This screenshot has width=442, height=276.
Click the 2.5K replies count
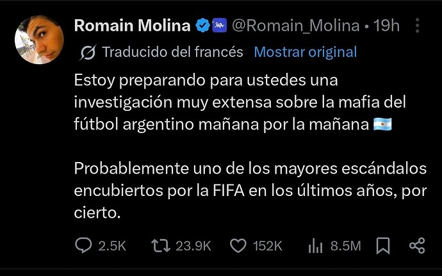click(x=112, y=246)
